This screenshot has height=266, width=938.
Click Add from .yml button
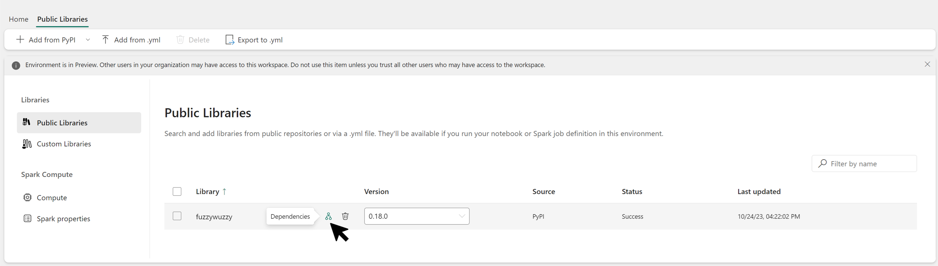point(131,40)
